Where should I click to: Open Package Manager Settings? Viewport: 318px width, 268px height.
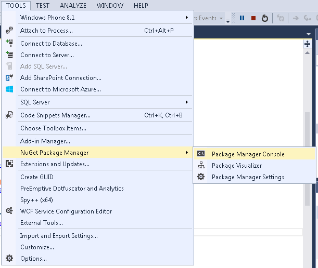255,177
